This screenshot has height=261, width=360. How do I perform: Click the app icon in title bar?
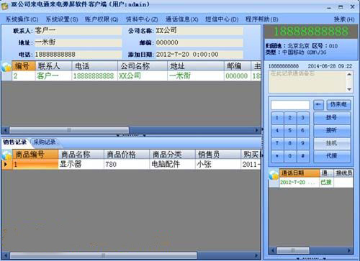(x=4, y=6)
